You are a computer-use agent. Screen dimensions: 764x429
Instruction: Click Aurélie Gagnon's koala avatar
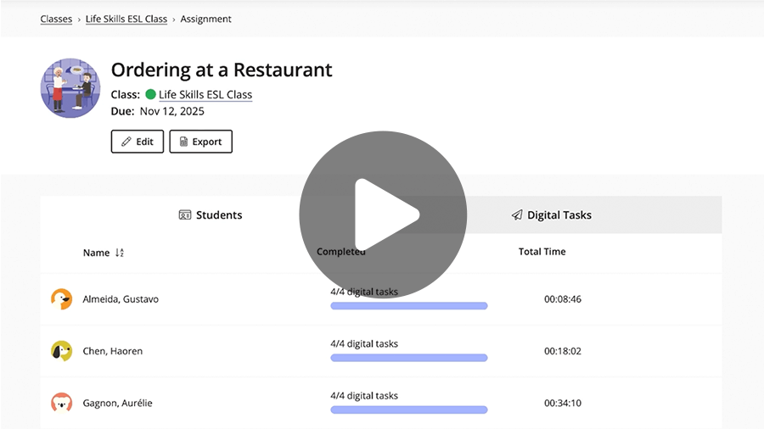(61, 403)
